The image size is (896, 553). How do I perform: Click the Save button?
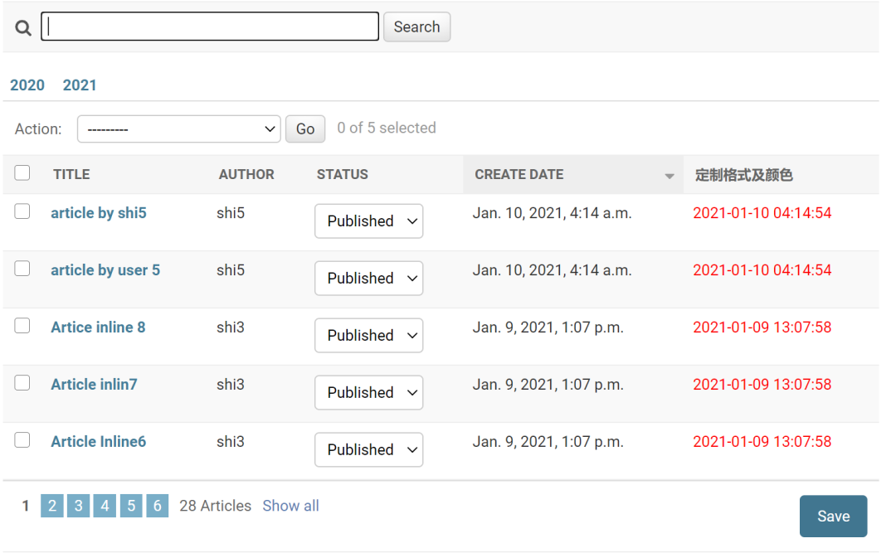833,517
